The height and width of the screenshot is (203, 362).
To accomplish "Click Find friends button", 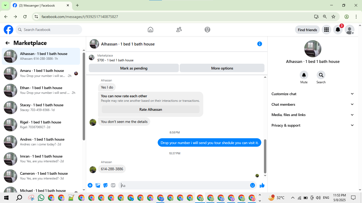I will [x=307, y=30].
